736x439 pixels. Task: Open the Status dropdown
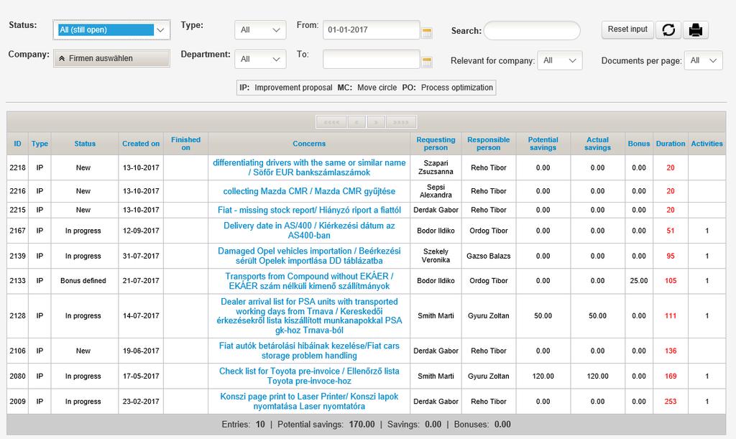pyautogui.click(x=111, y=29)
